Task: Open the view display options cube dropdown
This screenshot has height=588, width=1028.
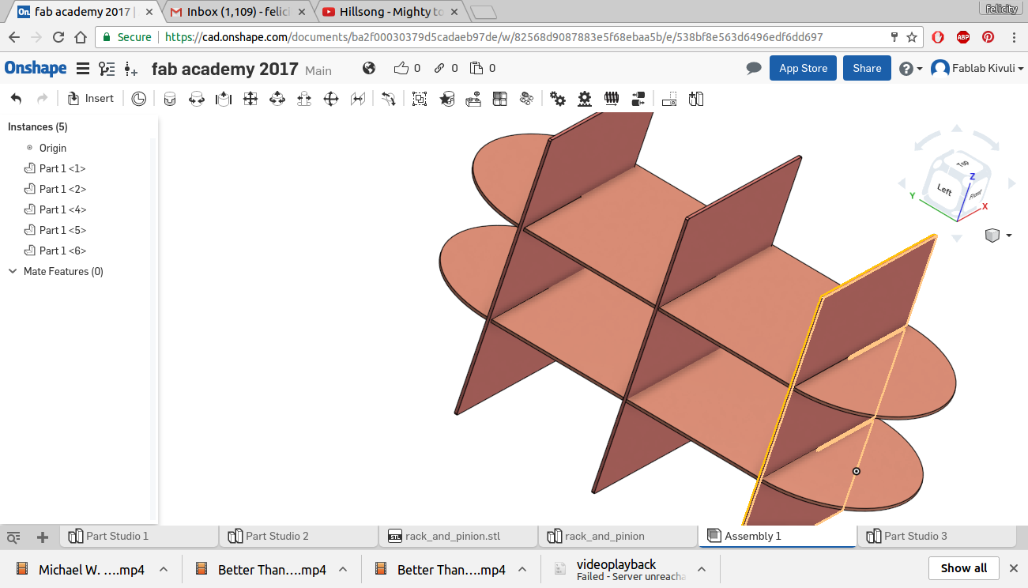Action: [x=999, y=236]
